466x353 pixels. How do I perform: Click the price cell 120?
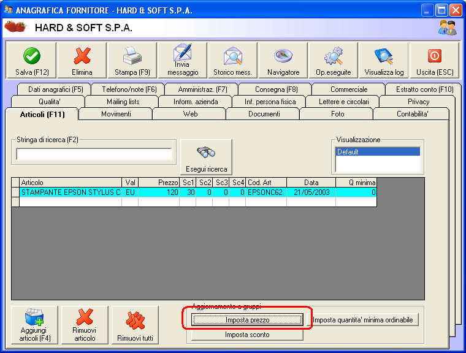[159, 192]
